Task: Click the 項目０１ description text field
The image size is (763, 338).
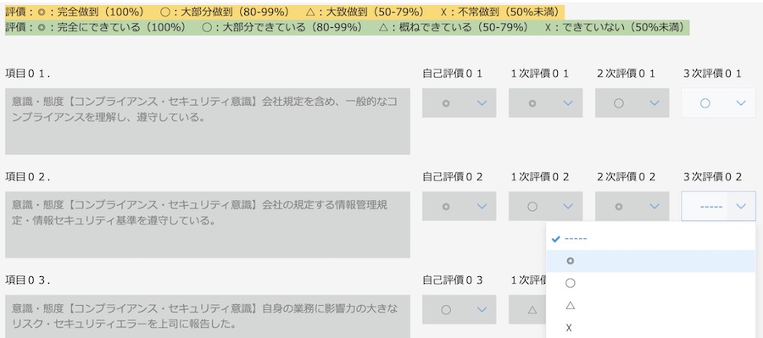Action: pos(208,121)
